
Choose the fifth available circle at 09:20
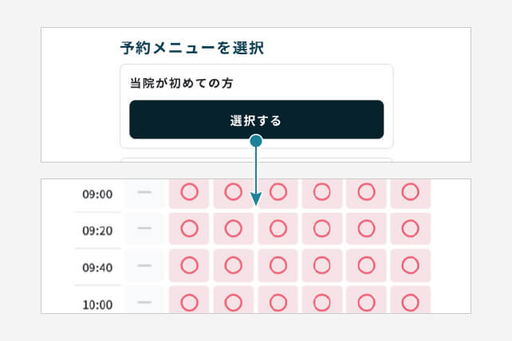366,229
